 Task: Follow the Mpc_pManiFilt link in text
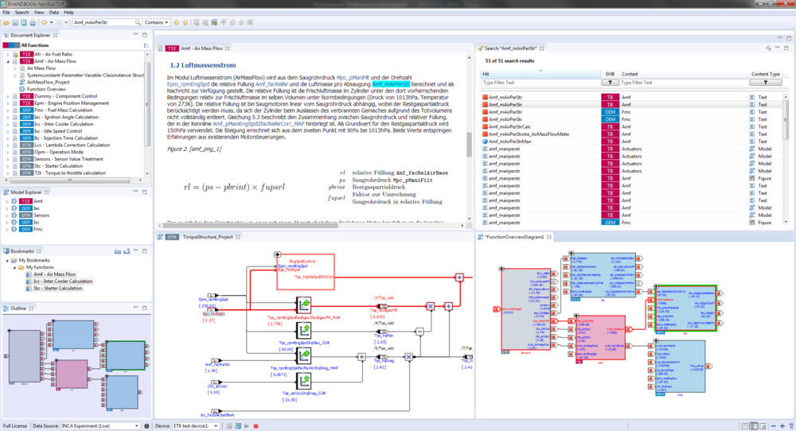tap(353, 78)
